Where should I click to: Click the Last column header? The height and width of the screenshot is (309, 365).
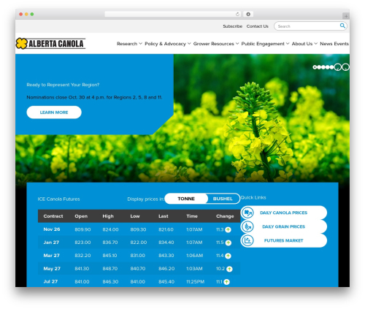(163, 216)
